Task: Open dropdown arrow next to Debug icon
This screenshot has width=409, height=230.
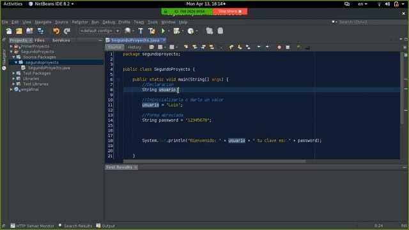Action: [183, 31]
